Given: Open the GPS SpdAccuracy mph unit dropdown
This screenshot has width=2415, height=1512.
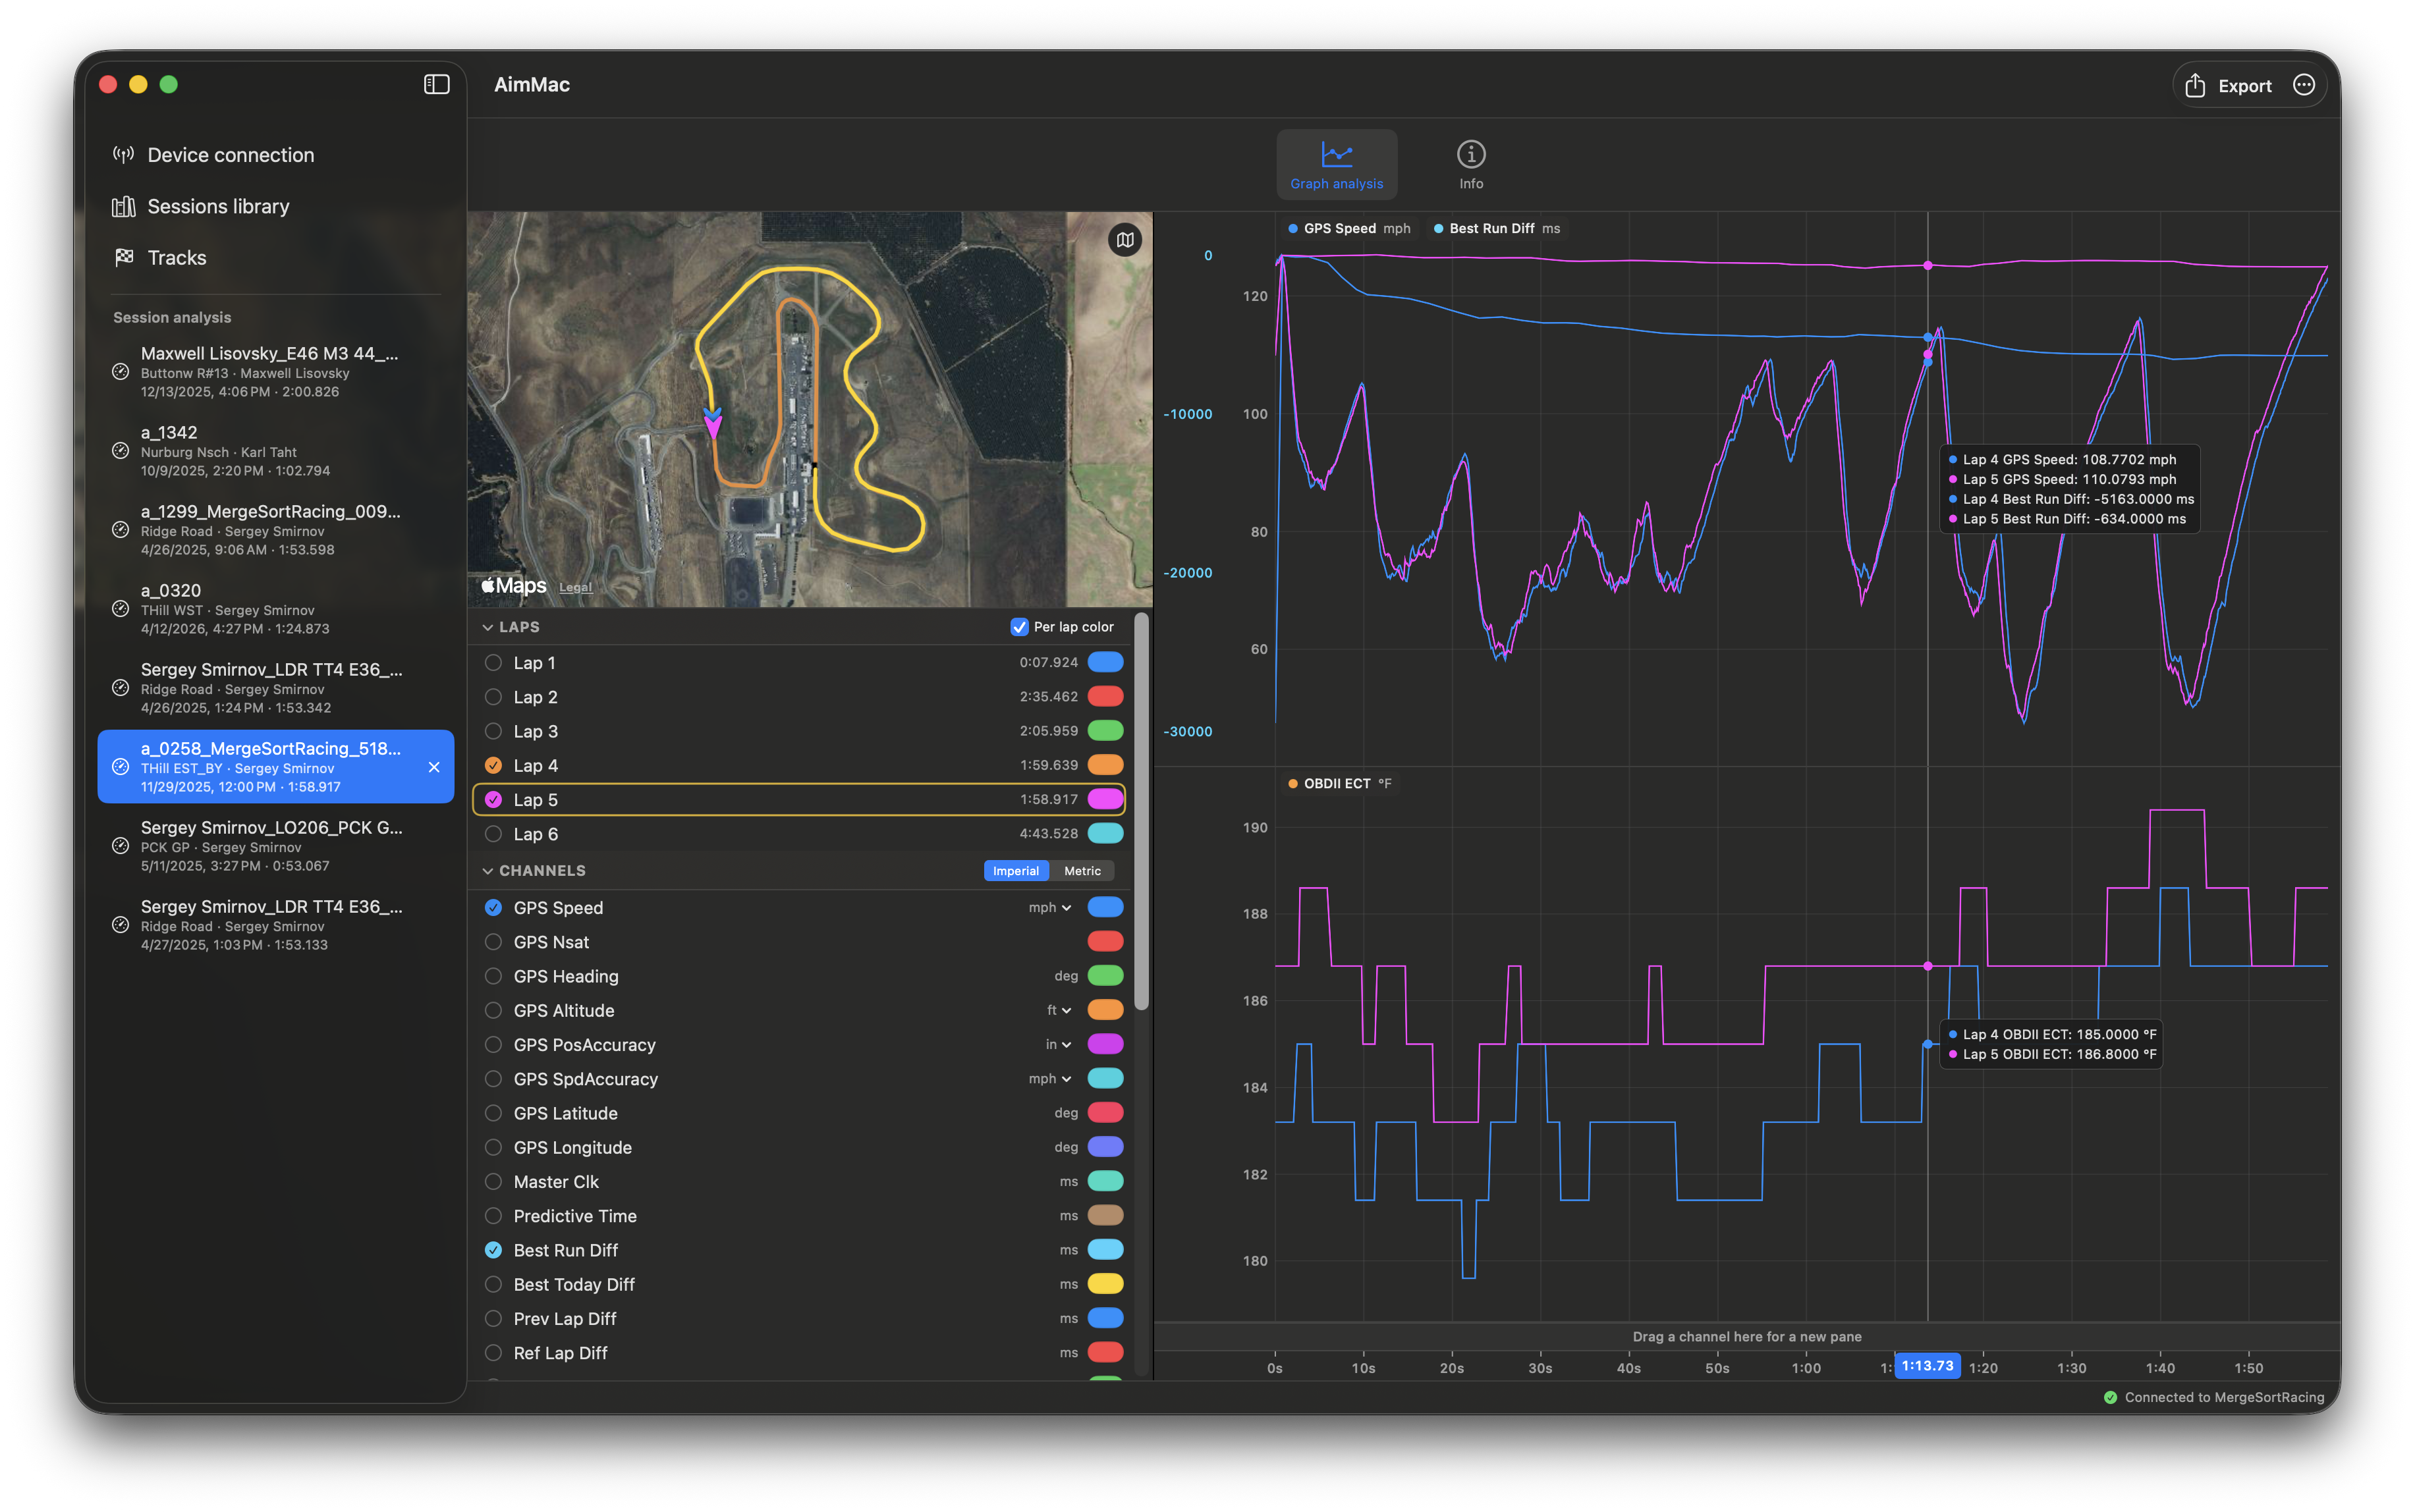Looking at the screenshot, I should [1051, 1079].
